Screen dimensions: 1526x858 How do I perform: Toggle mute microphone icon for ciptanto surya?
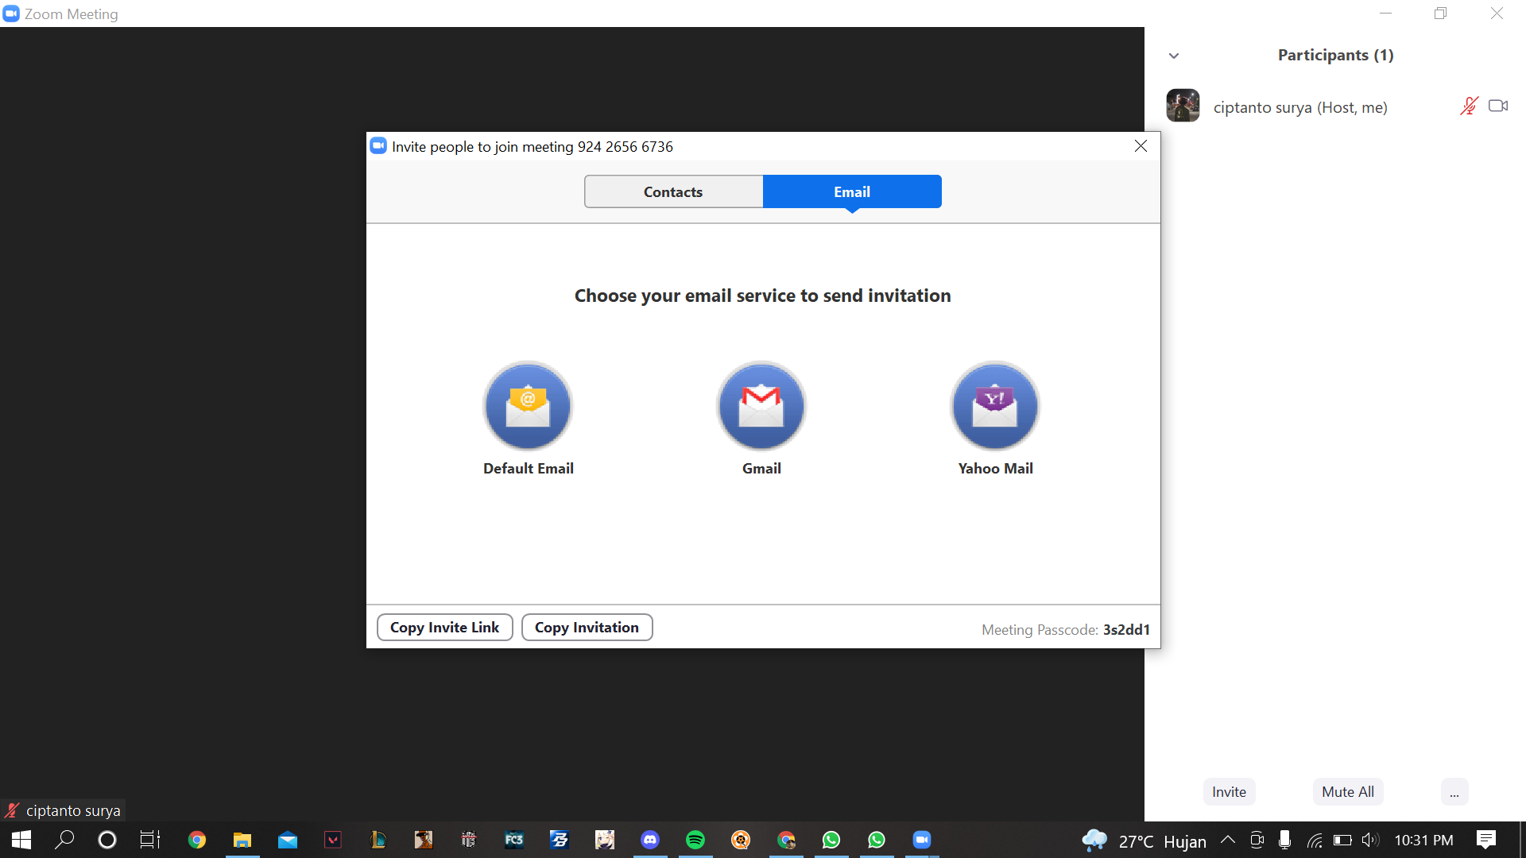1469,106
